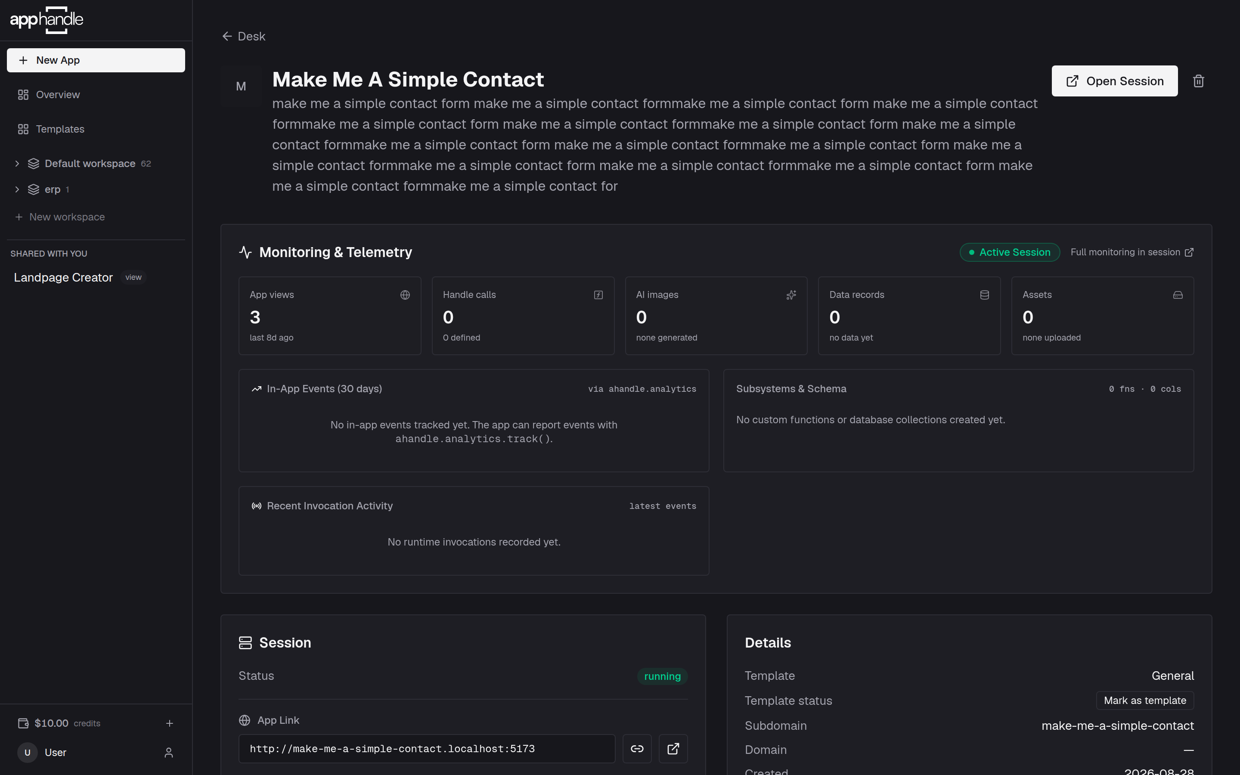Screen dimensions: 1240x775
Task: Click the function icon in Handle calls card
Action: (x=598, y=295)
